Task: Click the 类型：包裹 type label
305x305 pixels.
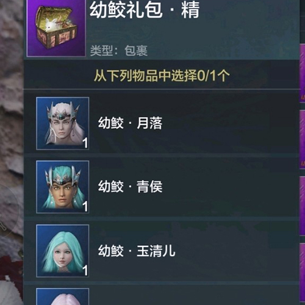Action: (x=119, y=51)
